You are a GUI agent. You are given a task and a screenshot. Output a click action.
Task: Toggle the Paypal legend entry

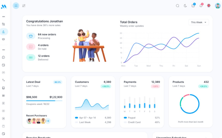tap(129, 118)
